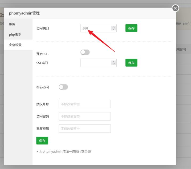Image resolution: width=191 pixels, height=169 pixels.
Task: Click the 密码访问 label
Action: pyautogui.click(x=43, y=87)
